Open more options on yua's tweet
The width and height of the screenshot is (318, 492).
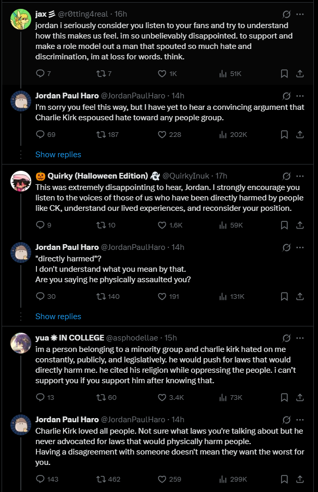pyautogui.click(x=300, y=337)
